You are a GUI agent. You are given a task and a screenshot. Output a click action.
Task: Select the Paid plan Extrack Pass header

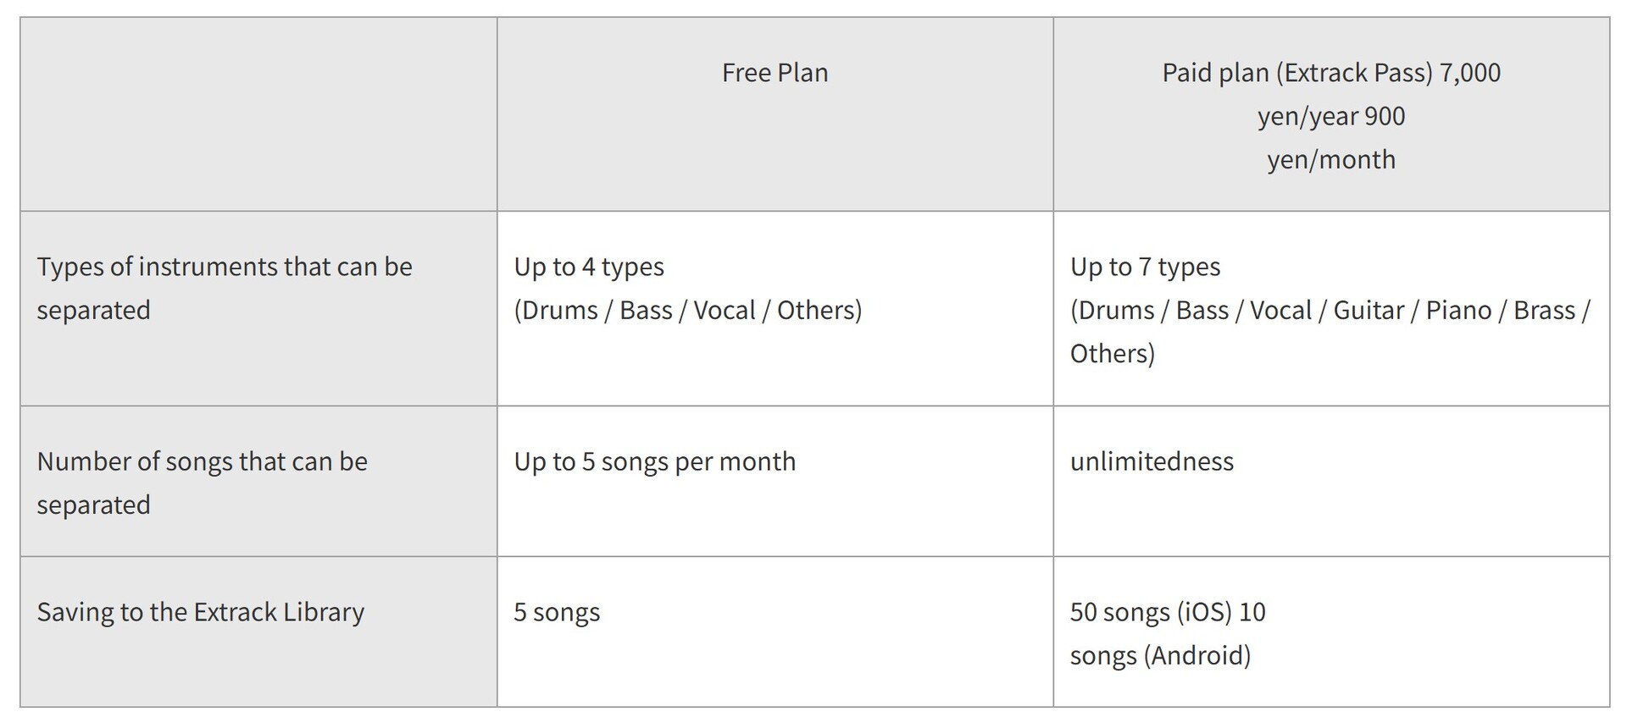(1330, 114)
